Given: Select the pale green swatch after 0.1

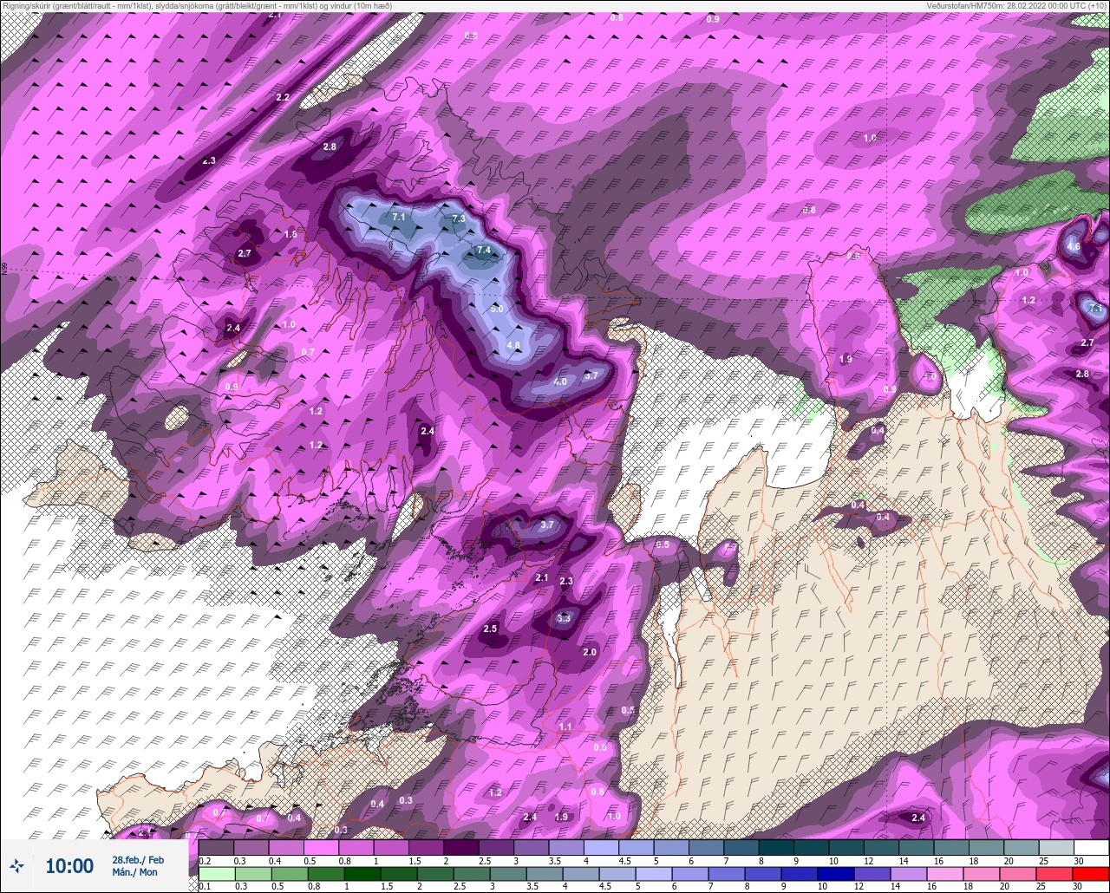Looking at the screenshot, I should tap(216, 874).
